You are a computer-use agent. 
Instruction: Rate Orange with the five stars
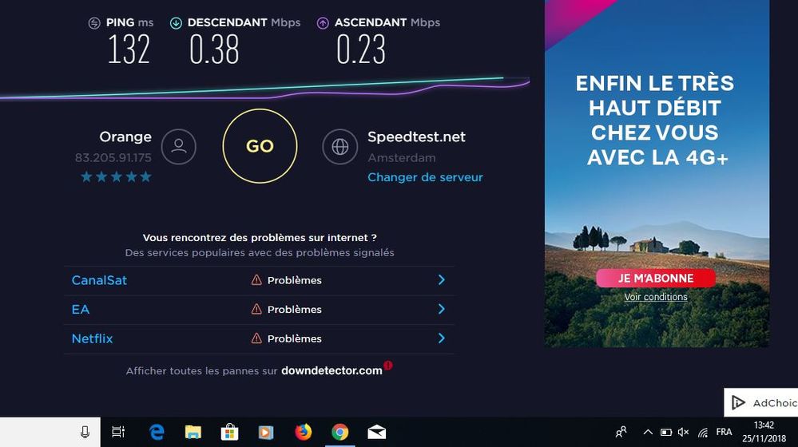tap(116, 176)
